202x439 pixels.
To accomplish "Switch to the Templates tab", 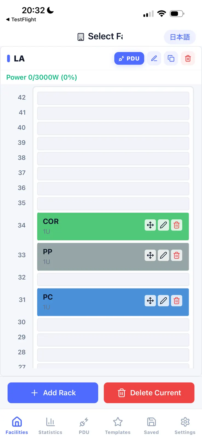I will (118, 426).
